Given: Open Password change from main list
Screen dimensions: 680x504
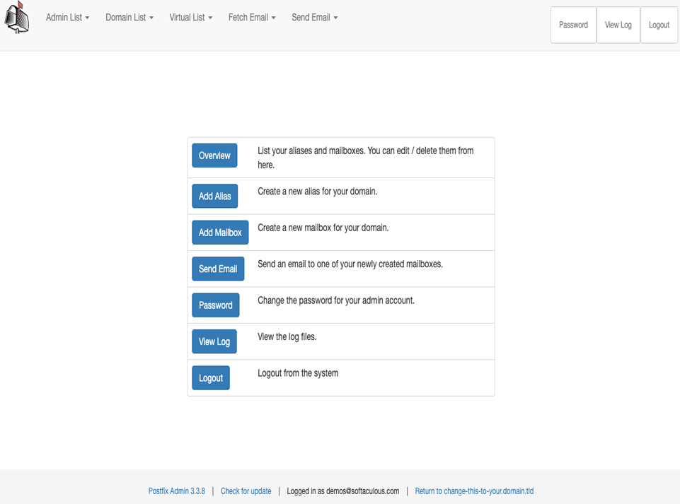Looking at the screenshot, I should click(215, 305).
